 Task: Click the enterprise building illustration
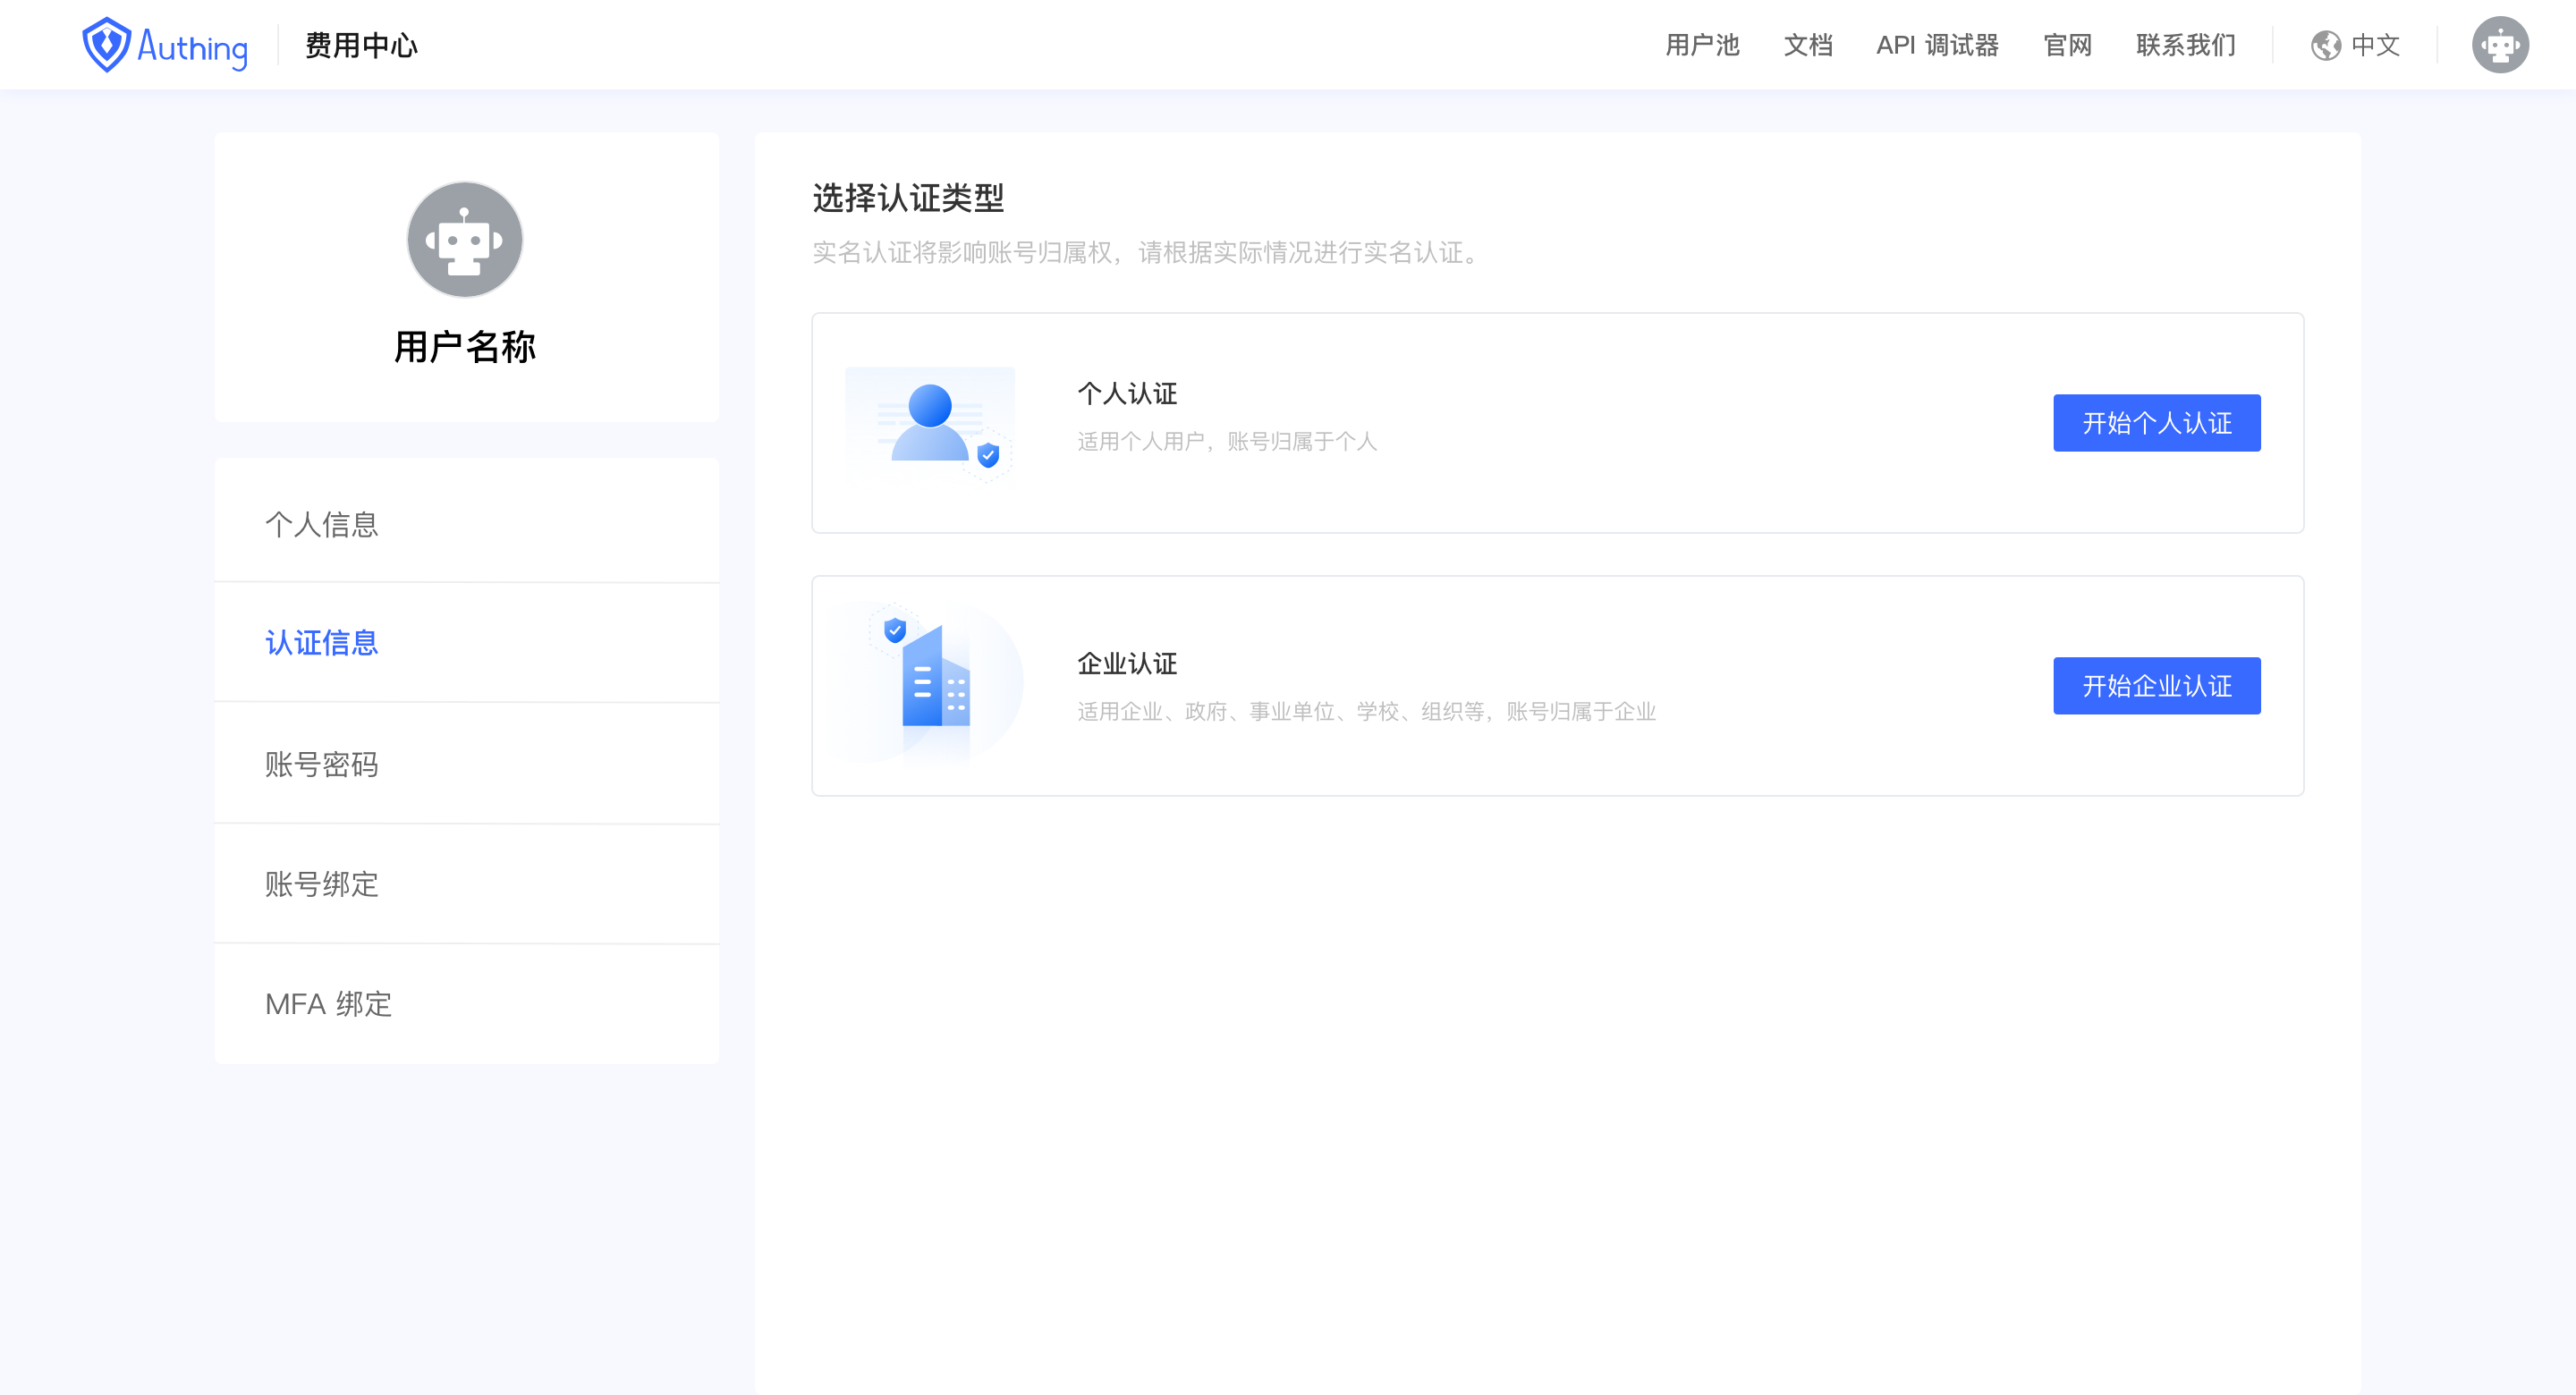930,685
